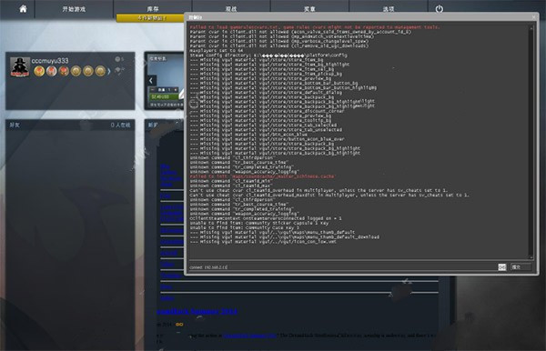
Task: Open the 选项 options tab
Action: tap(389, 9)
